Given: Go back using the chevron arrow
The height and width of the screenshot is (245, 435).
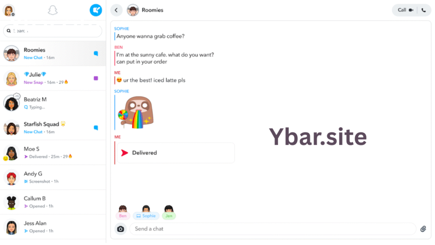Looking at the screenshot, I should [116, 10].
